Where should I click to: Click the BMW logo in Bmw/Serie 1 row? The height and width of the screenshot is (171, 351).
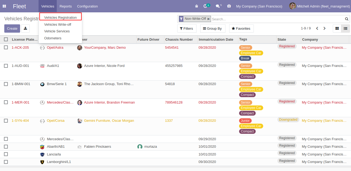(42, 84)
